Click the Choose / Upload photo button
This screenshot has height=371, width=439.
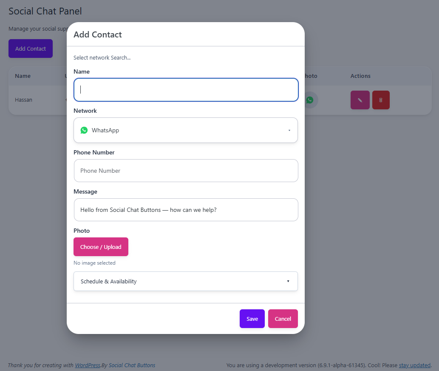[101, 247]
